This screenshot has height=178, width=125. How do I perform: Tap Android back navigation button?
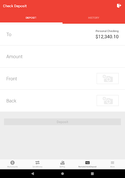pyautogui.click(x=33, y=173)
